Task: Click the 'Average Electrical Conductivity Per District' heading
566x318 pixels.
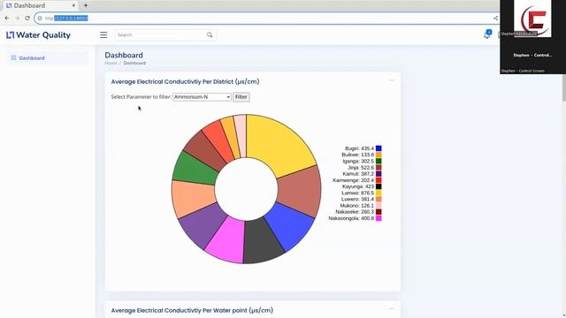Action: [x=185, y=81]
